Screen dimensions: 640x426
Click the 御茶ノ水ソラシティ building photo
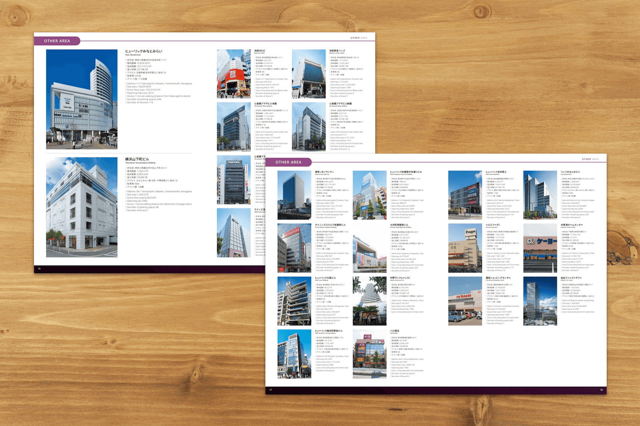(x=294, y=195)
